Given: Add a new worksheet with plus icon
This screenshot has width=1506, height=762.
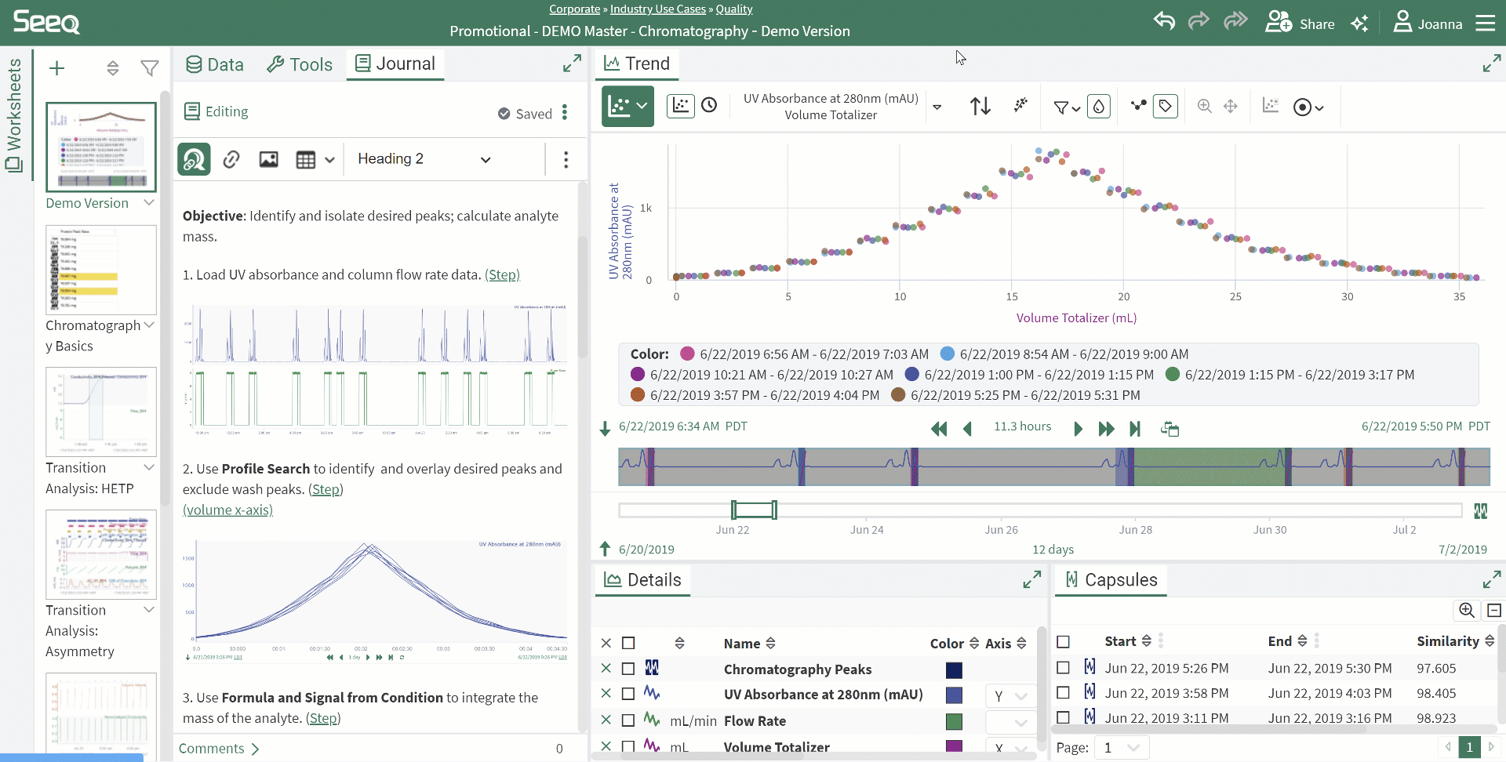Looking at the screenshot, I should pyautogui.click(x=56, y=68).
